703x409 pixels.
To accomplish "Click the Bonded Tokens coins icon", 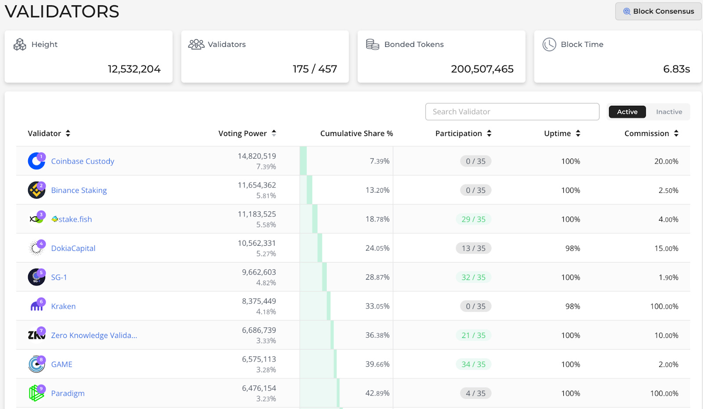I will click(x=373, y=44).
